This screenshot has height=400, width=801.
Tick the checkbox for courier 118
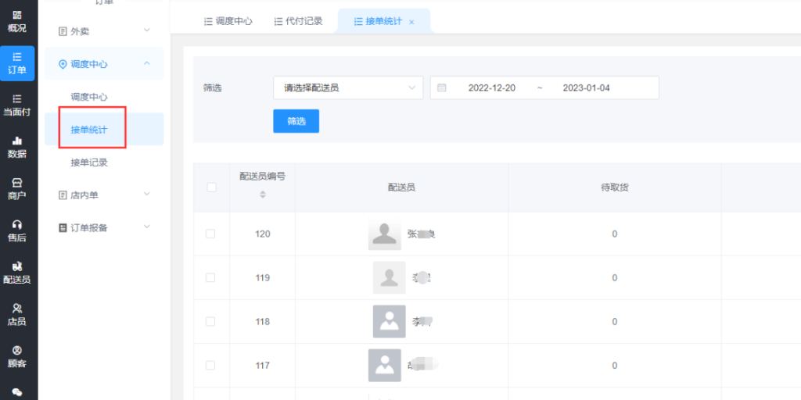[210, 321]
